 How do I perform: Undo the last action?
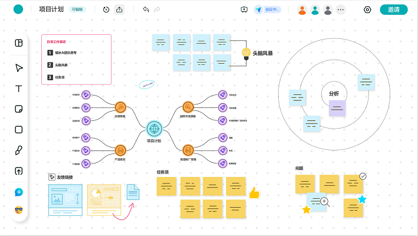[146, 9]
